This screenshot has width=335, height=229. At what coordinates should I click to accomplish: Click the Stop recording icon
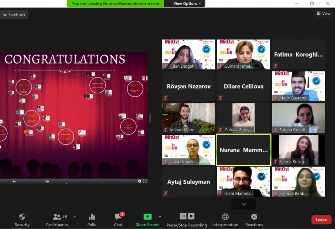click(191, 216)
